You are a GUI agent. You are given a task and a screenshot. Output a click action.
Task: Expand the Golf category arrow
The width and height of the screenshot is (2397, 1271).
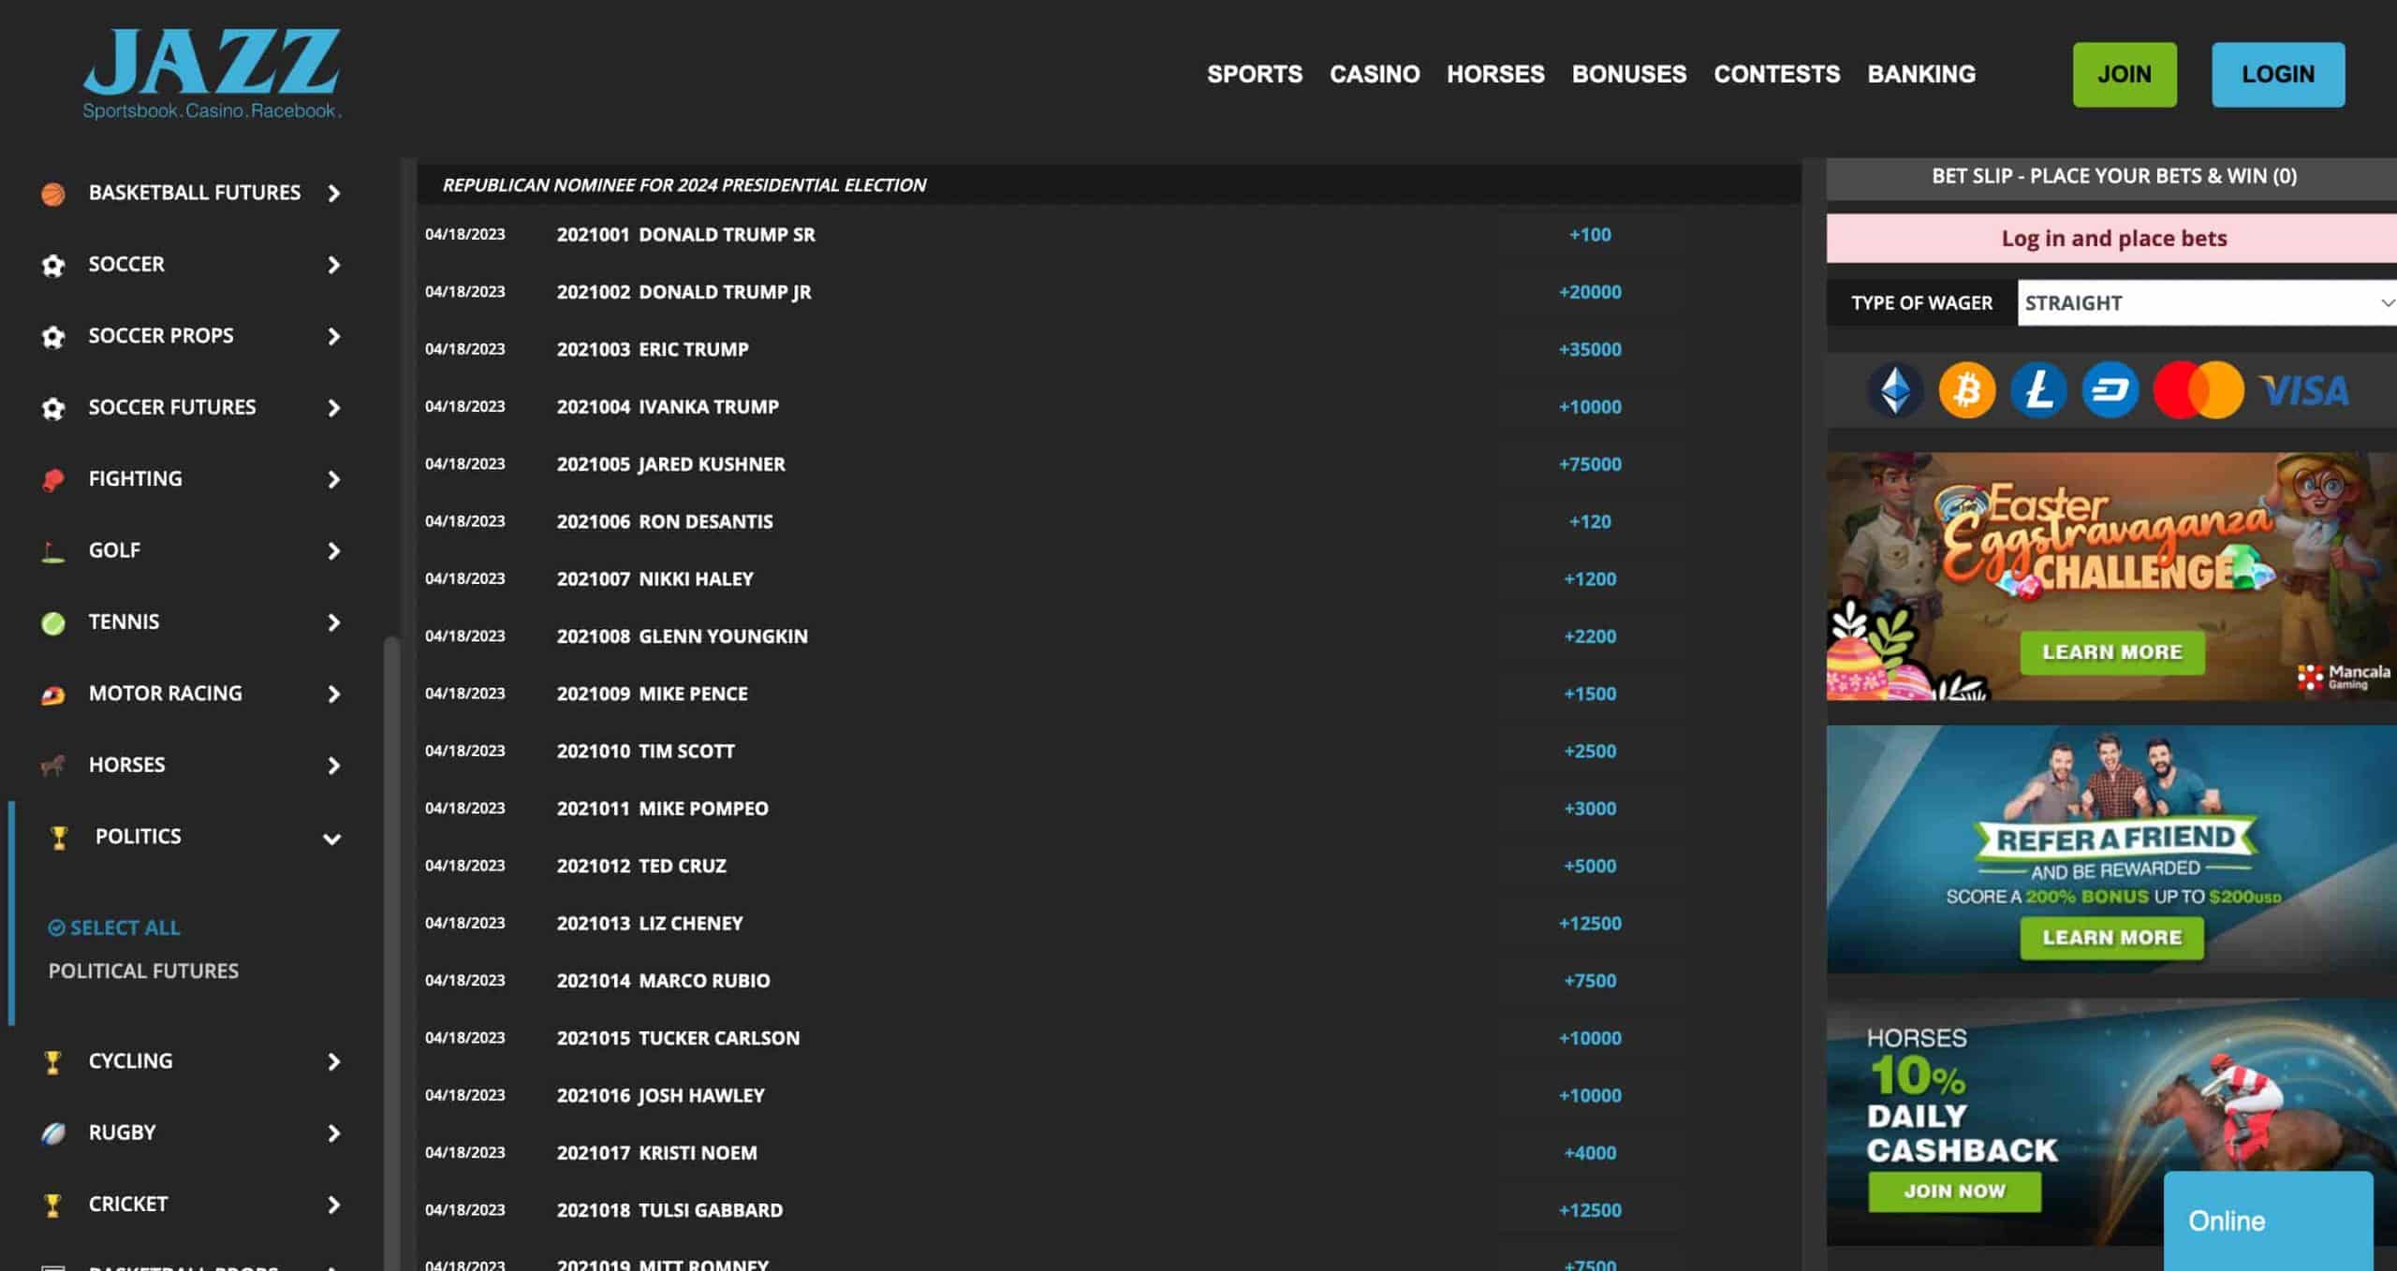point(334,552)
